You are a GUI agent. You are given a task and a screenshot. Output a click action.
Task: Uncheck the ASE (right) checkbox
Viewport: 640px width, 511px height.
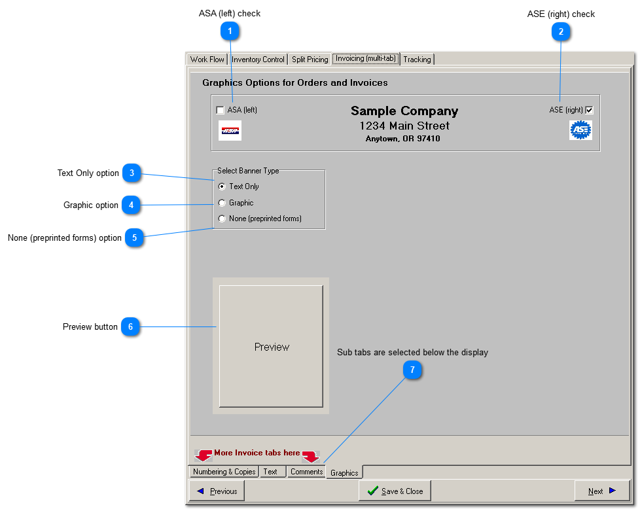[x=589, y=110]
